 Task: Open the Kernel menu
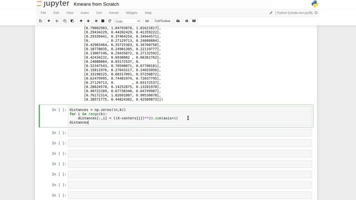coord(113,13)
